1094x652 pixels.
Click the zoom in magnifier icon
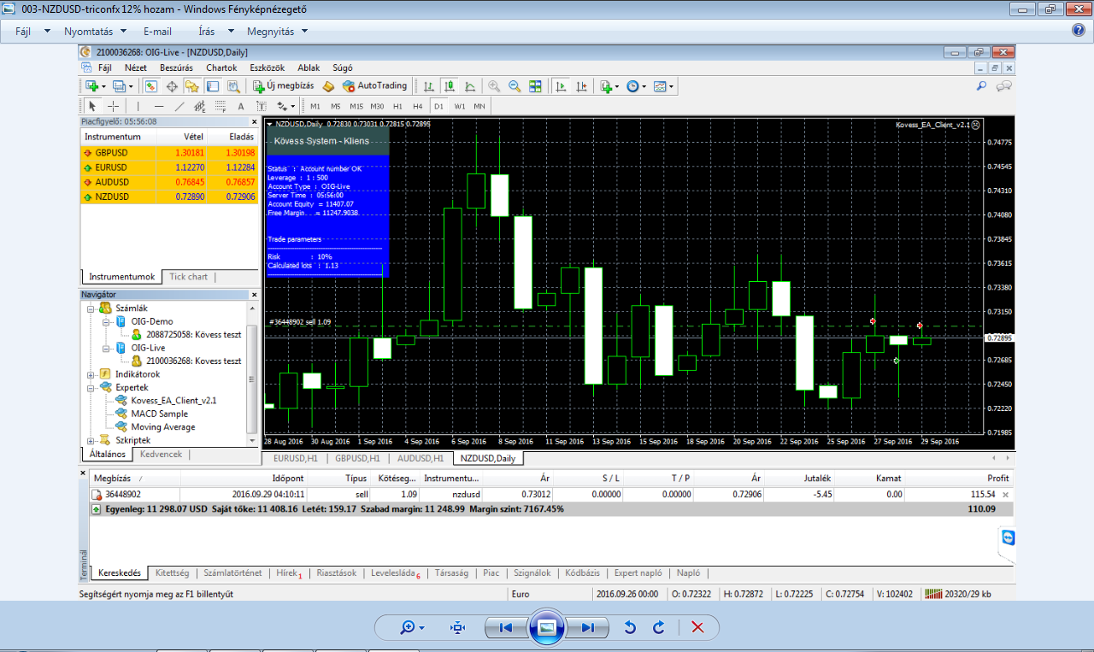tap(494, 85)
